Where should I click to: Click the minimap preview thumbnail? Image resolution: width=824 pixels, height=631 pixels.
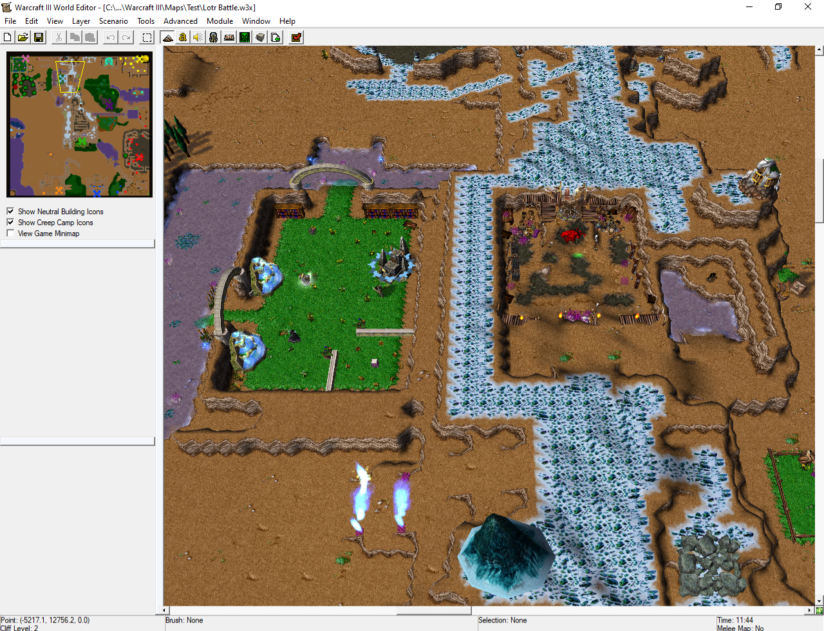click(x=80, y=125)
